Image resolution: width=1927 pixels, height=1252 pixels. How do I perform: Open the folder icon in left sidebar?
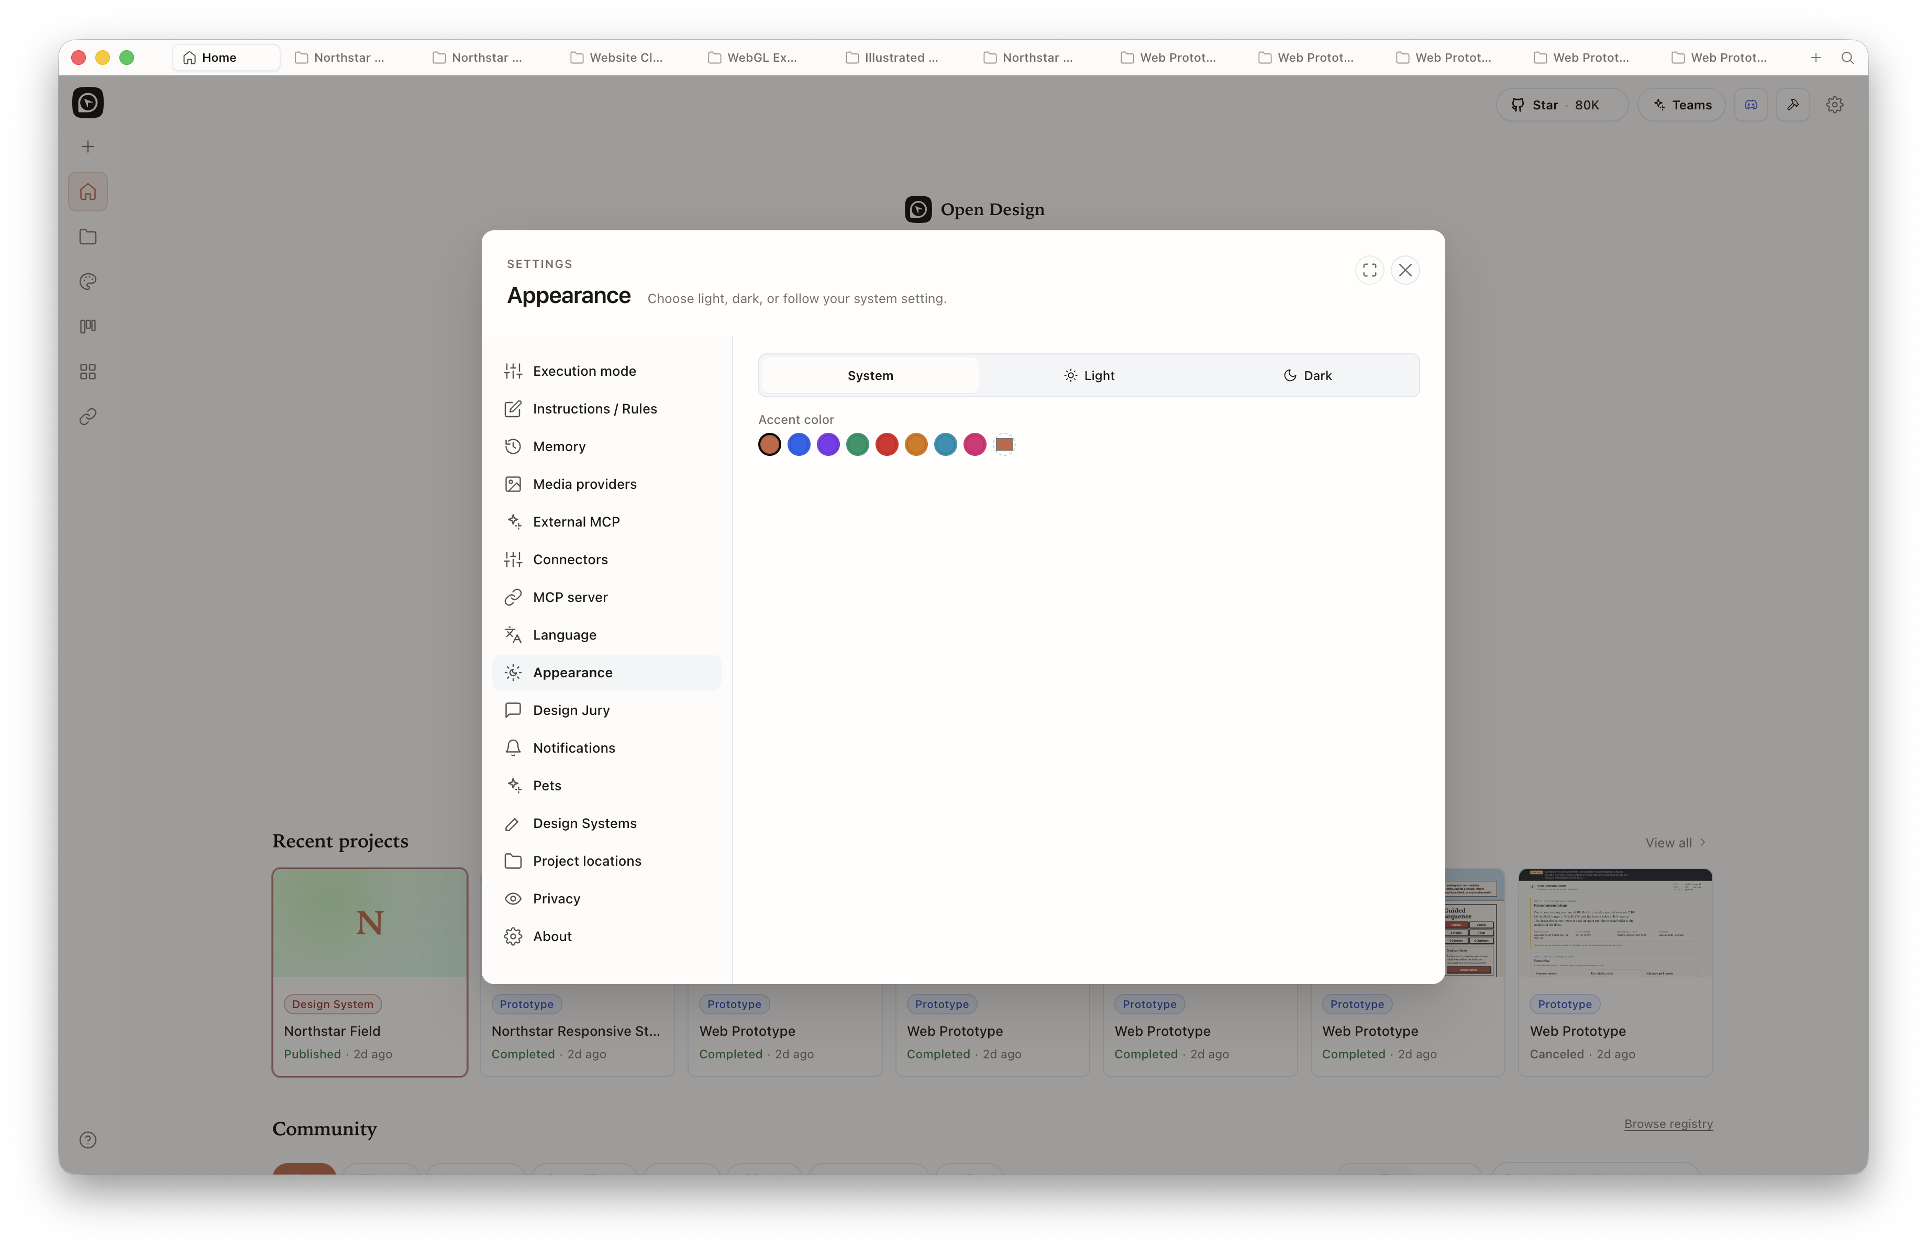[87, 237]
